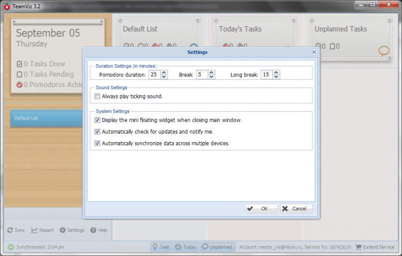402x256 pixels.
Task: Open Settings via the gear icon
Action: click(x=63, y=230)
